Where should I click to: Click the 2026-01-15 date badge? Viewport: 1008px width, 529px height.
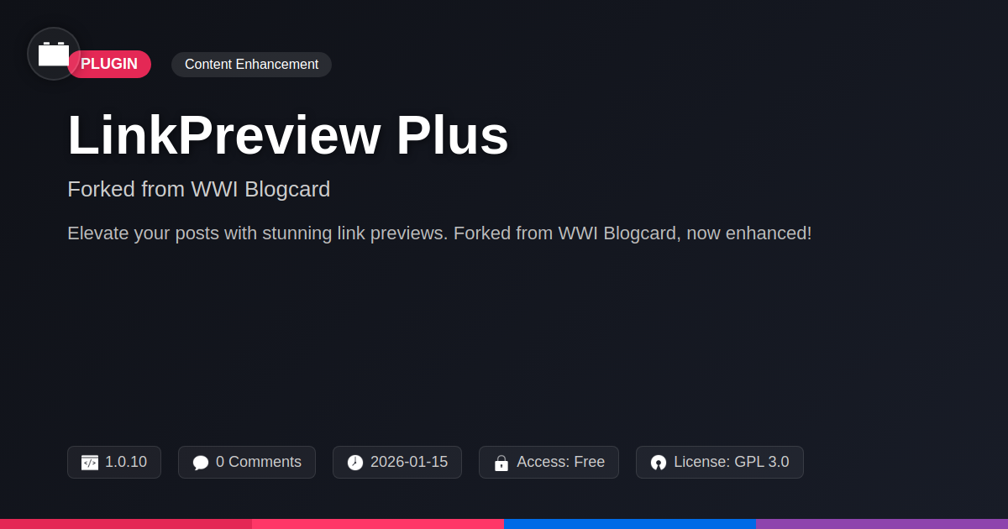click(x=397, y=463)
